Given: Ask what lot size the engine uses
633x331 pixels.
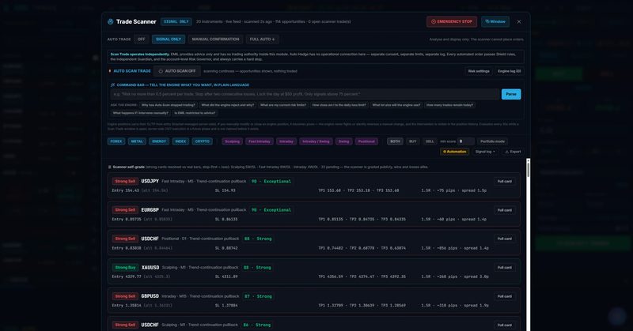Looking at the screenshot, I should point(396,105).
